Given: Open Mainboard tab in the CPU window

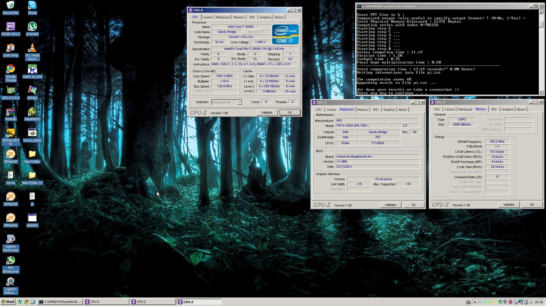Looking at the screenshot, I should click(x=223, y=17).
